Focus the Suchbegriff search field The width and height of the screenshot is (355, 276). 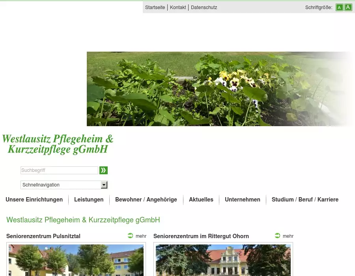click(x=59, y=170)
